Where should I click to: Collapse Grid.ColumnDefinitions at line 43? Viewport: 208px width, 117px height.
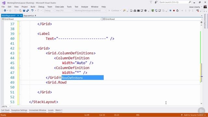(19, 53)
